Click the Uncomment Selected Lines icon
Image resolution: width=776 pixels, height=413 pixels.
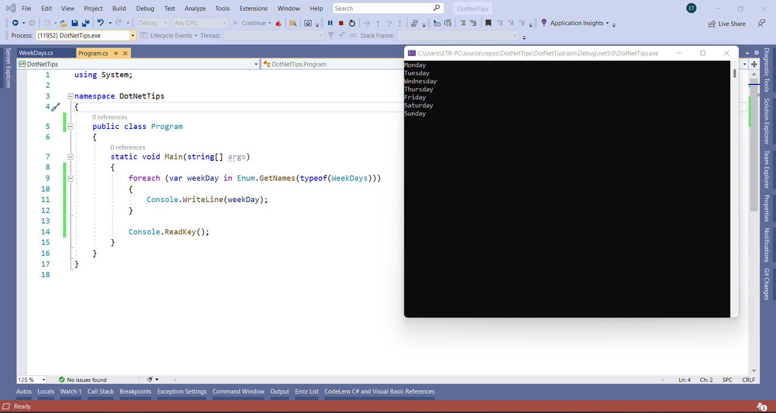click(x=473, y=23)
